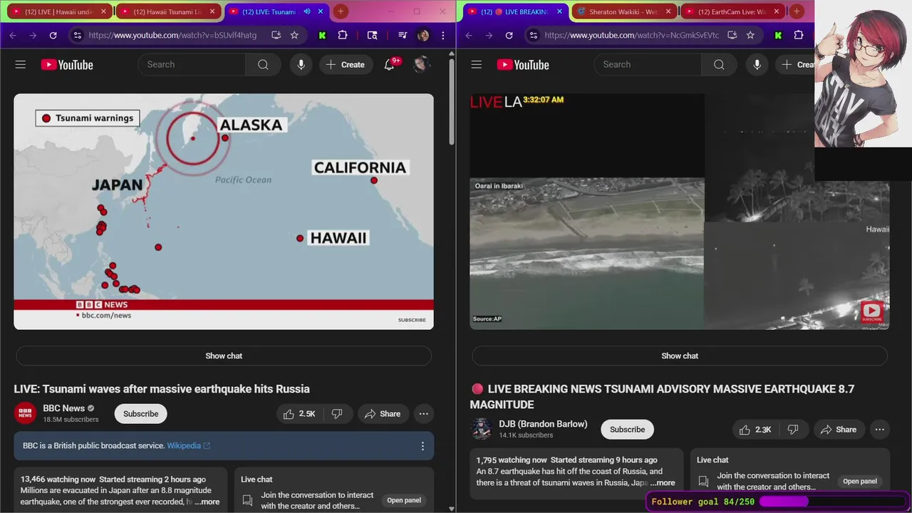The height and width of the screenshot is (513, 912).
Task: Share the BBC News live stream
Action: [383, 414]
